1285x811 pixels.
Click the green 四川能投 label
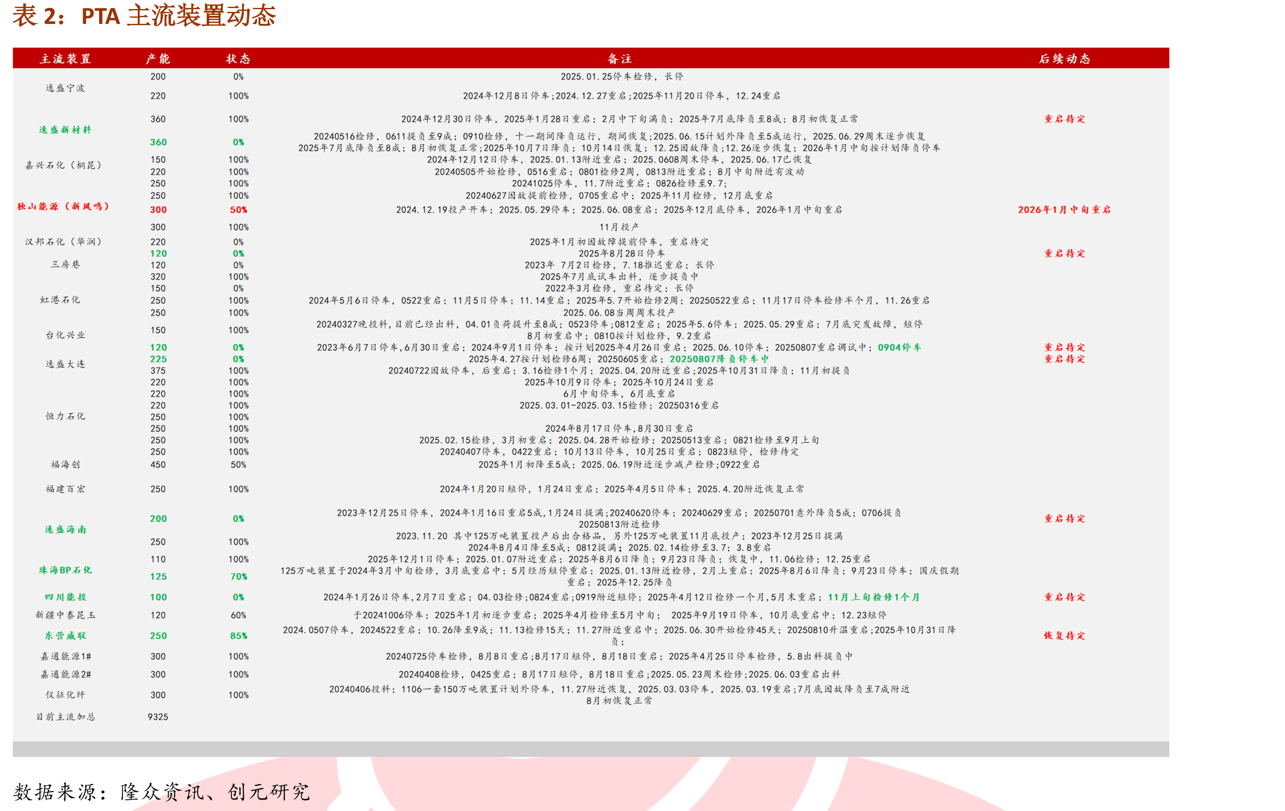click(66, 597)
